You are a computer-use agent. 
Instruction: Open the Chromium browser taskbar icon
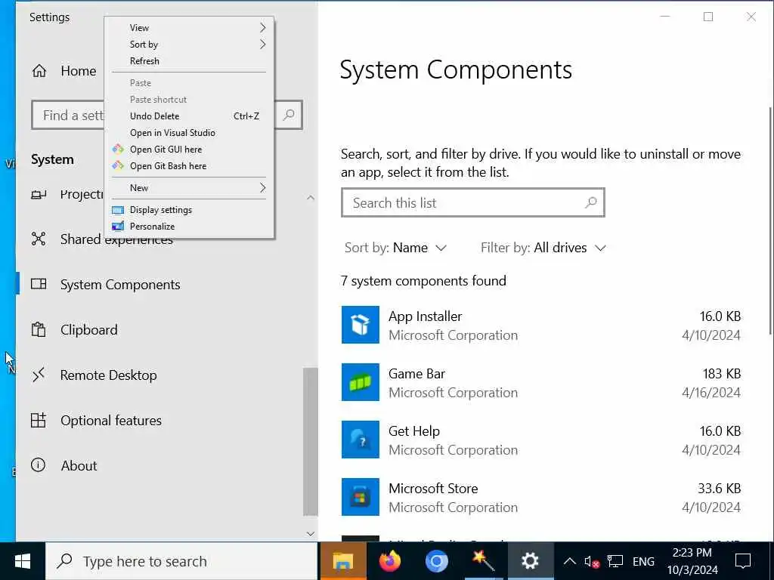436,561
